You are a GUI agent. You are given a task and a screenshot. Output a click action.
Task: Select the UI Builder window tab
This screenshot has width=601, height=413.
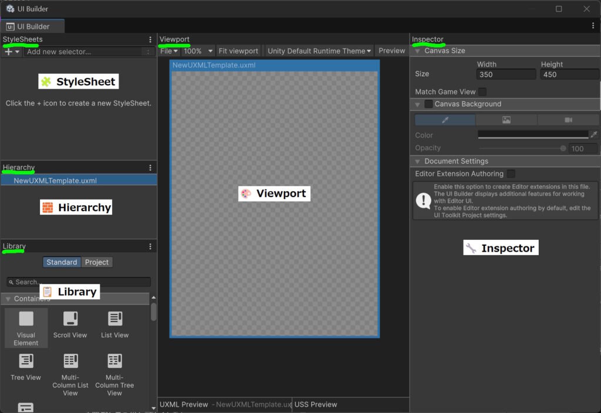[x=33, y=26]
